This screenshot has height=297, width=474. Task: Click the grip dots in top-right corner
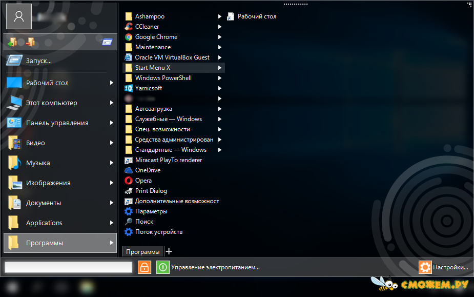click(469, 4)
